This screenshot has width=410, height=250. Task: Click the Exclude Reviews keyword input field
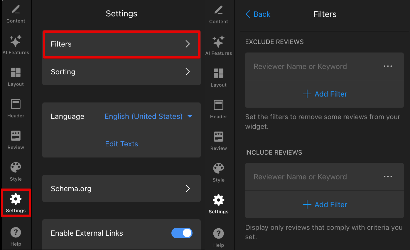[311, 66]
